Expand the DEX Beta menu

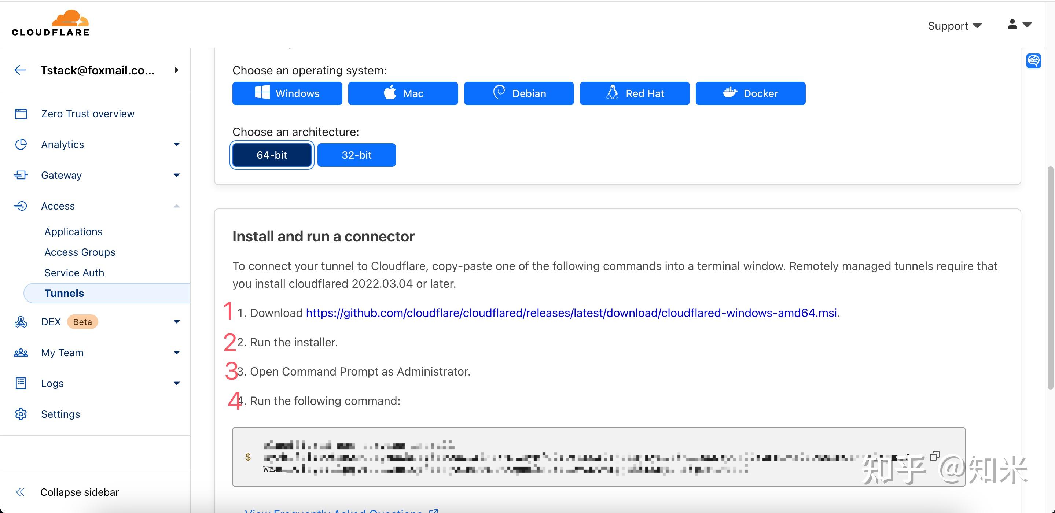[177, 322]
